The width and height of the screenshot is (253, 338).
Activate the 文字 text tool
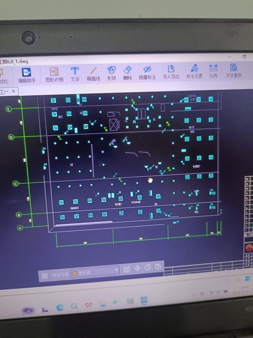point(75,74)
